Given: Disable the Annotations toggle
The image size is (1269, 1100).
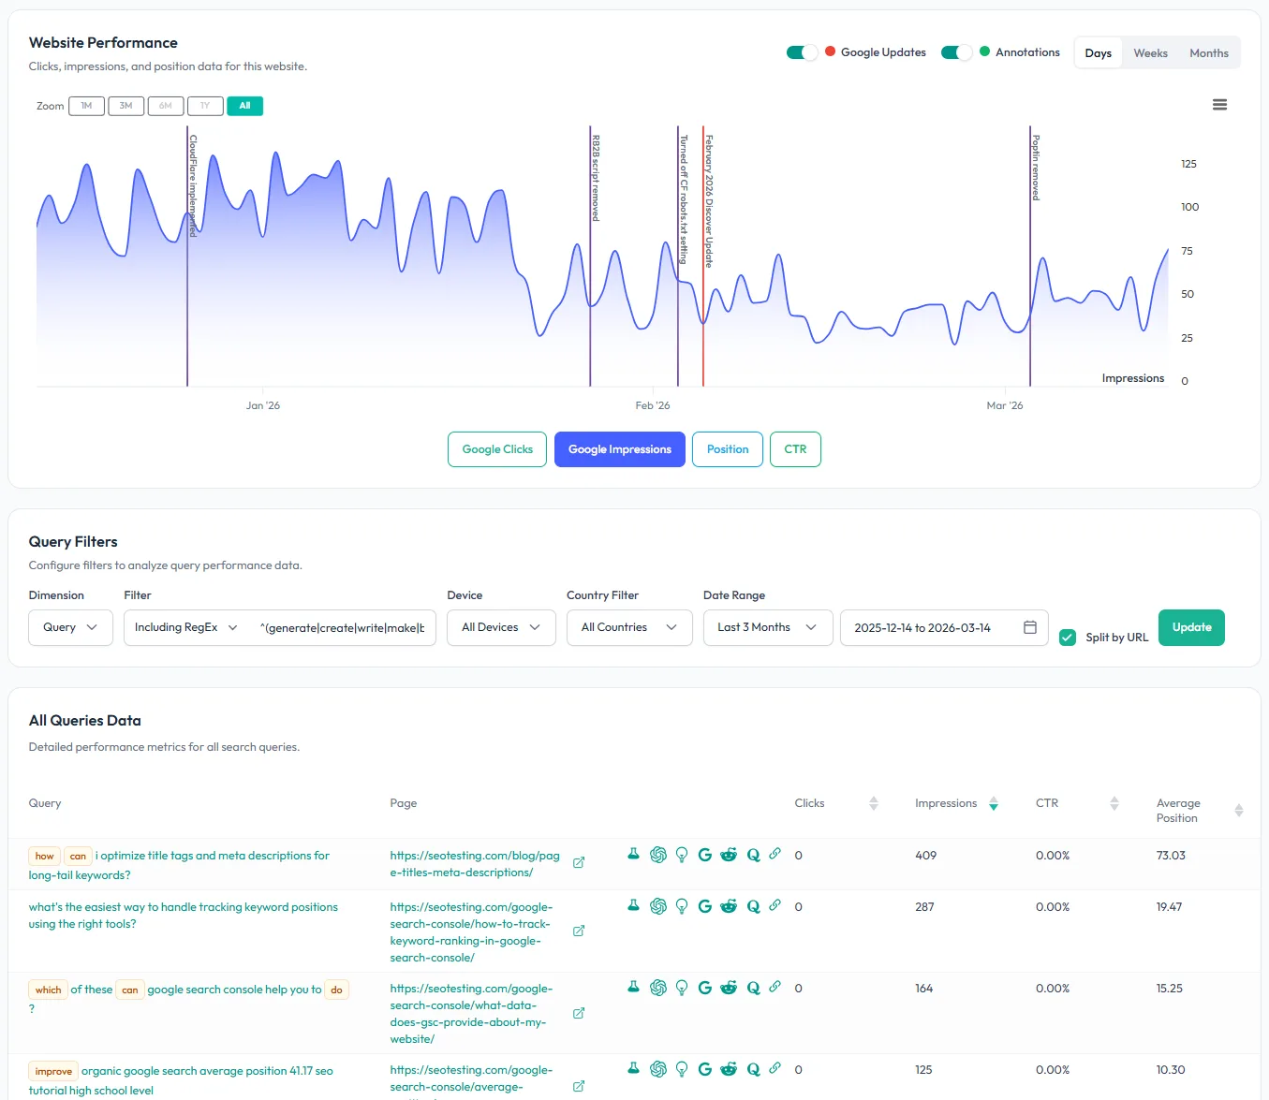Looking at the screenshot, I should point(955,52).
